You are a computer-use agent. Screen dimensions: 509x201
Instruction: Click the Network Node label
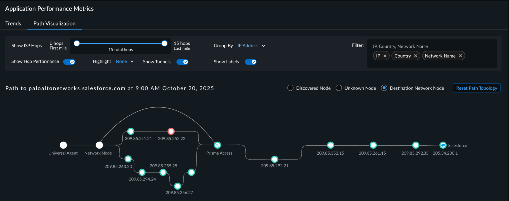coord(98,153)
